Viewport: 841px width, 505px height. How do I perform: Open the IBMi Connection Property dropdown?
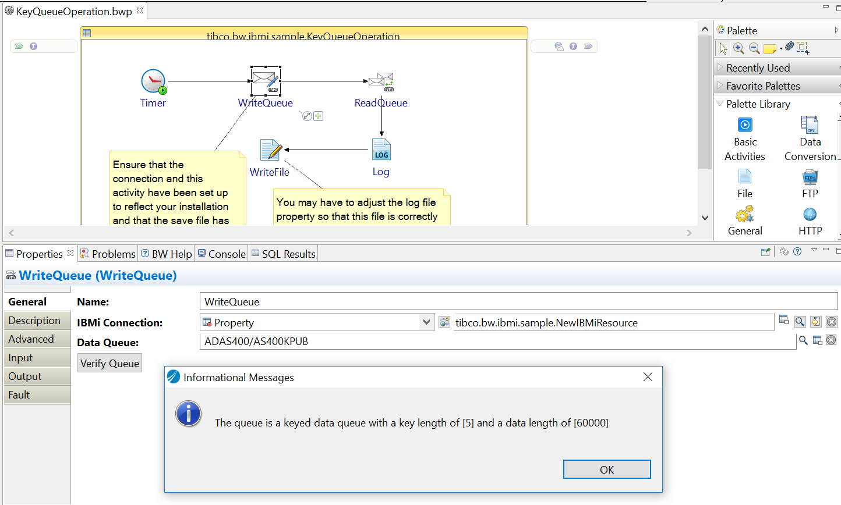426,322
